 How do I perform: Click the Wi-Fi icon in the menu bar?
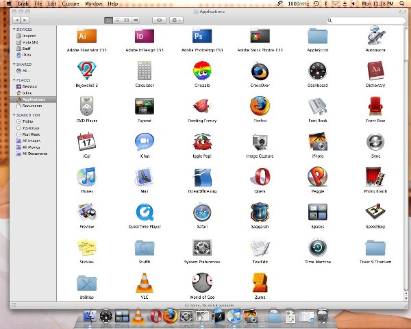(x=335, y=3)
